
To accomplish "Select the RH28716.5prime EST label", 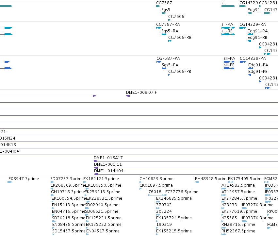I will (238, 225).
